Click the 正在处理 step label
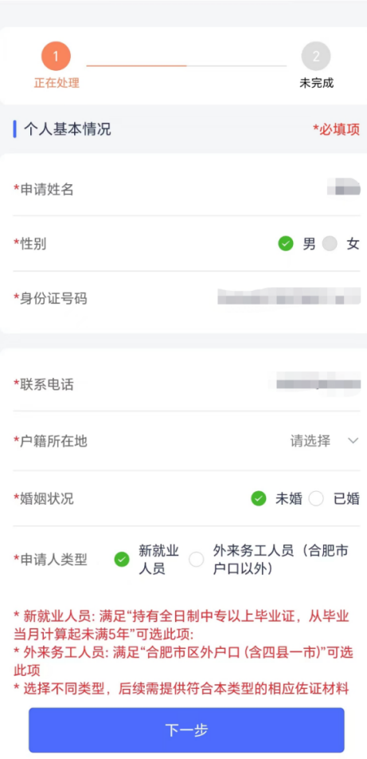367x759 pixels. [56, 83]
